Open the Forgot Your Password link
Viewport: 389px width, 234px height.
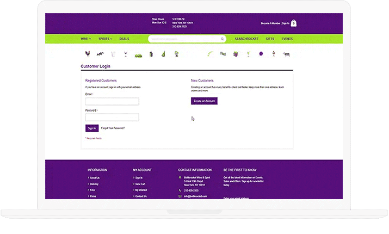tap(113, 128)
